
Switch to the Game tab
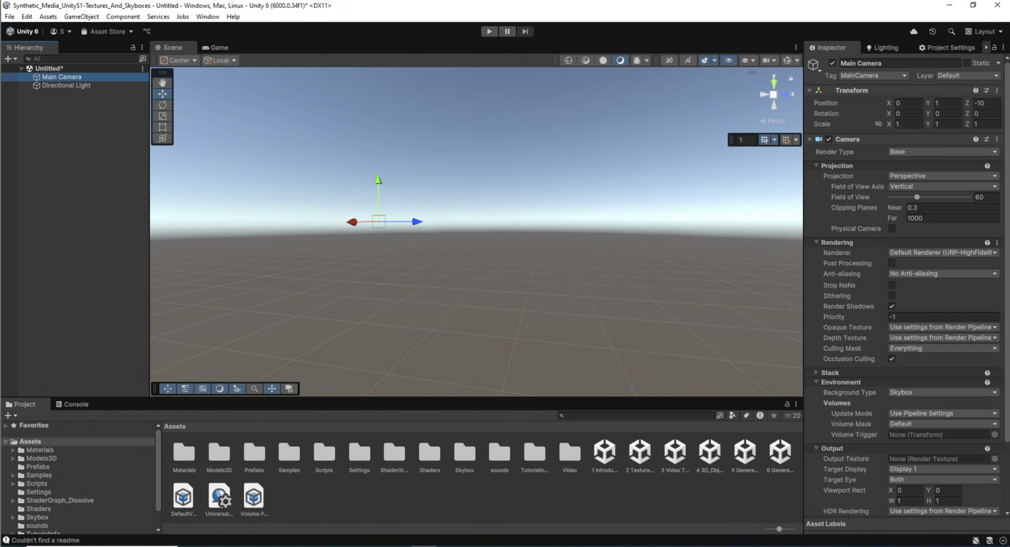(x=215, y=48)
